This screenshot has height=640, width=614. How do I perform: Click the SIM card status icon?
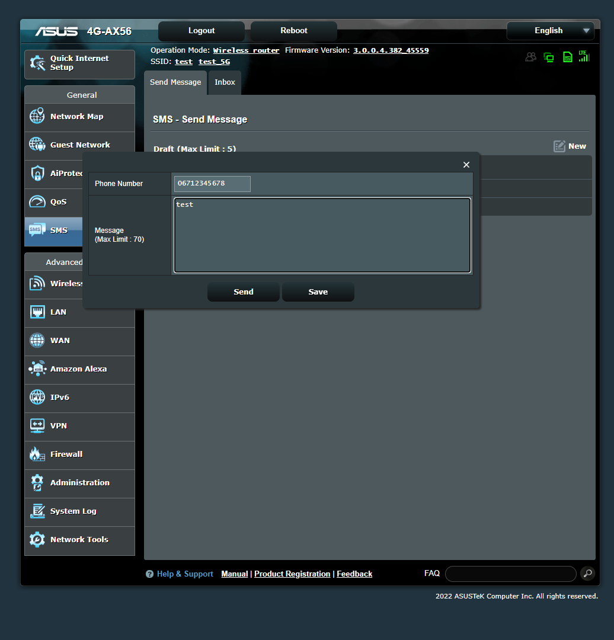click(x=567, y=57)
